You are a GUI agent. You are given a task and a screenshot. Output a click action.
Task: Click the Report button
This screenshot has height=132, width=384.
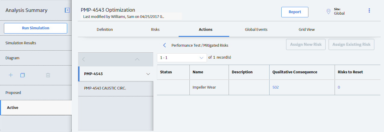coord(295,12)
